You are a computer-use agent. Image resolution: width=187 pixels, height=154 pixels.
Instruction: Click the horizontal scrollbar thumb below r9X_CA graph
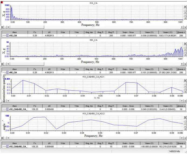point(27,64)
